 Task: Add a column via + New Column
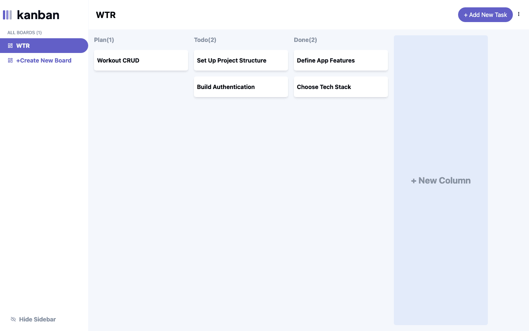441,180
